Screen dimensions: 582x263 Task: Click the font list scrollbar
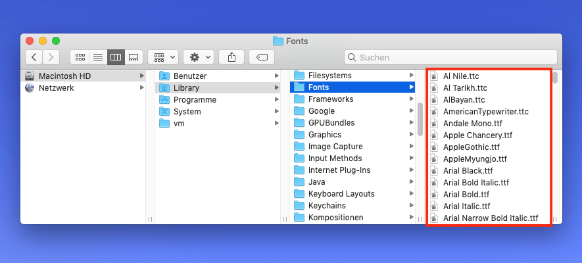[x=555, y=78]
